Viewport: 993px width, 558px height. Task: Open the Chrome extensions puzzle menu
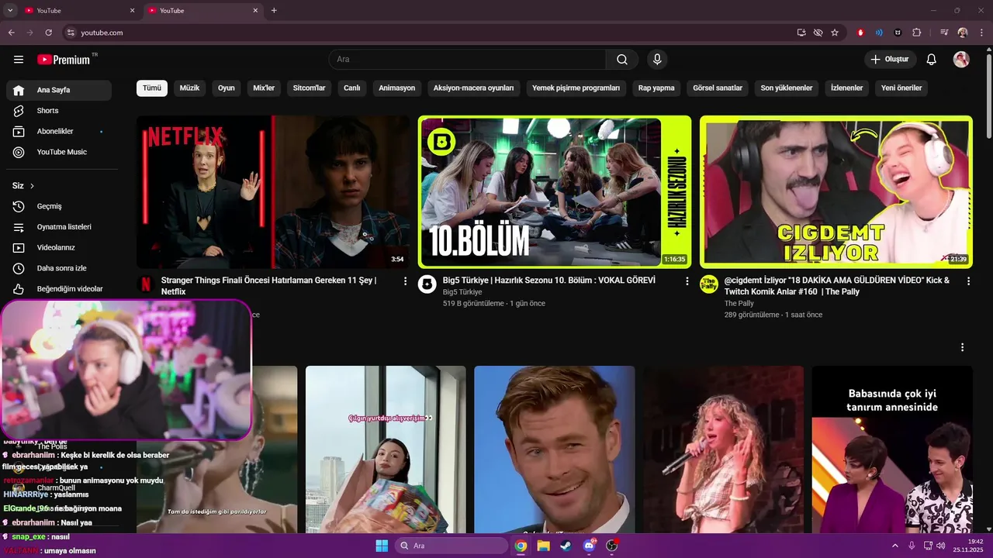coord(917,33)
